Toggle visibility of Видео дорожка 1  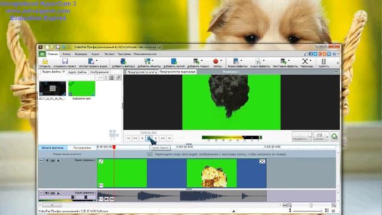pos(47,161)
